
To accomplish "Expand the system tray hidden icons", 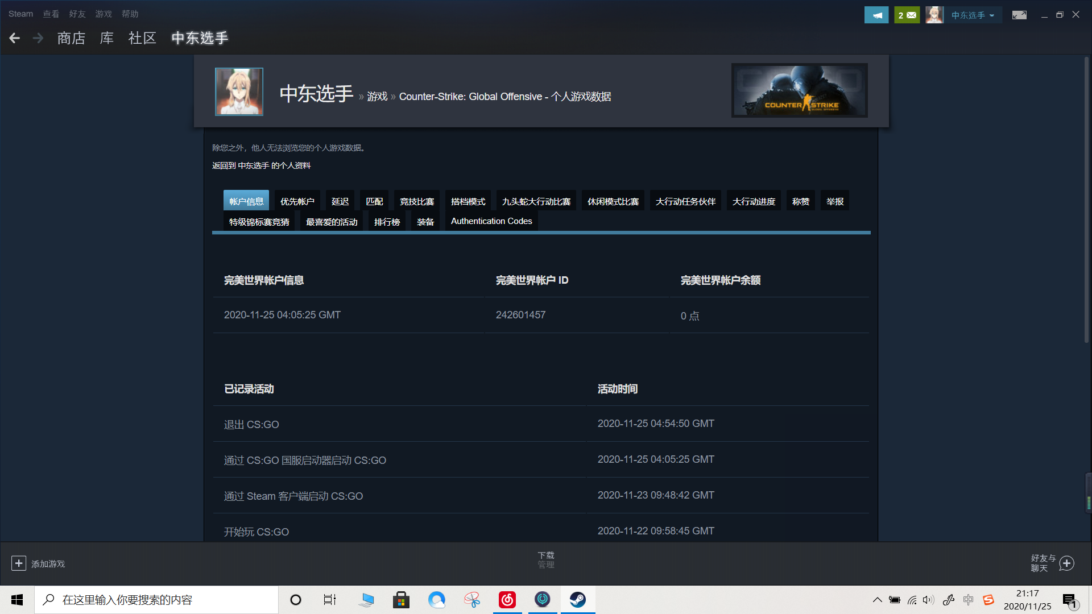I will click(876, 599).
